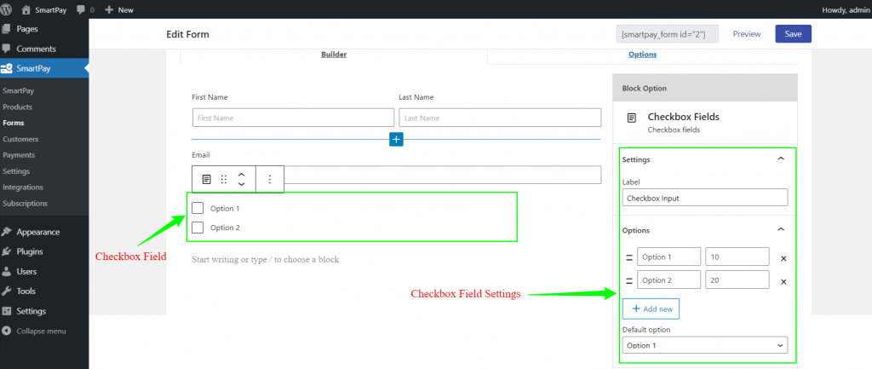This screenshot has width=872, height=369.
Task: Click the Last Name input field
Action: [500, 118]
